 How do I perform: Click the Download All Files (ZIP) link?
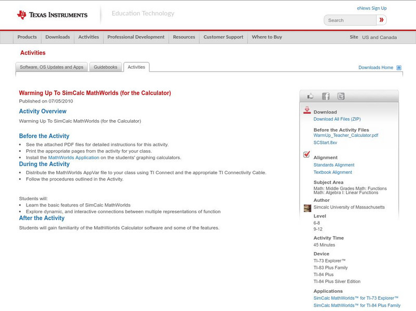point(337,119)
